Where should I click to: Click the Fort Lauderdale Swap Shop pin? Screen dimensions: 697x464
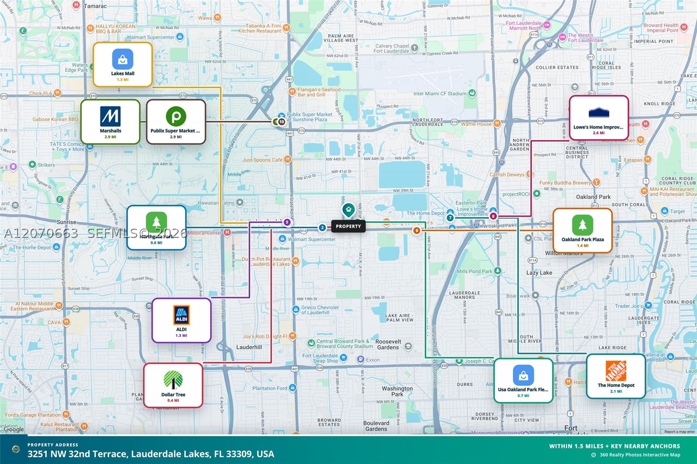tap(343, 358)
